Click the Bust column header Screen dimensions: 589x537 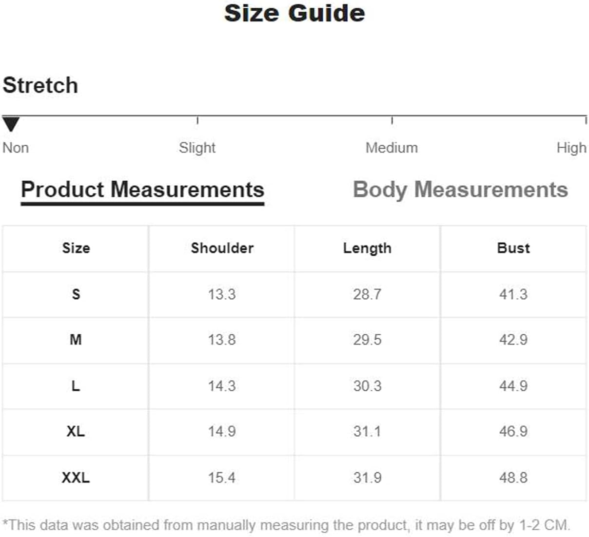click(x=513, y=248)
